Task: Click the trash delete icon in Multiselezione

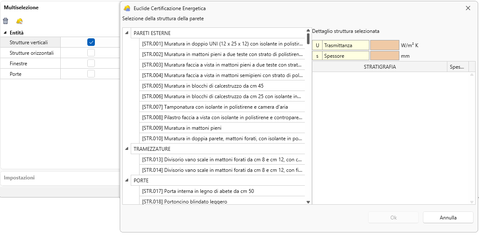Action: (5, 21)
